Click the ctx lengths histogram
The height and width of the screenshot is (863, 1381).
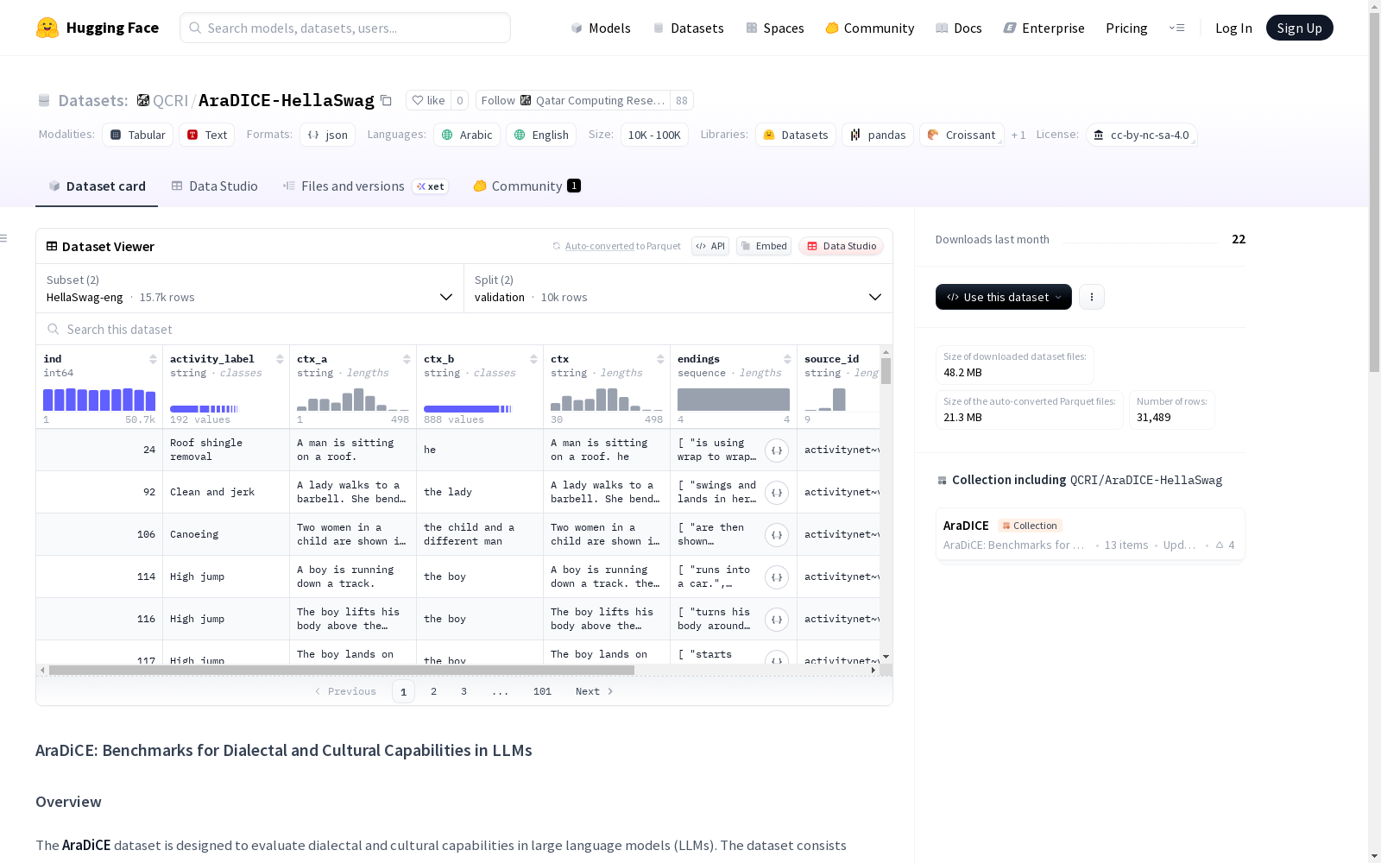(607, 400)
